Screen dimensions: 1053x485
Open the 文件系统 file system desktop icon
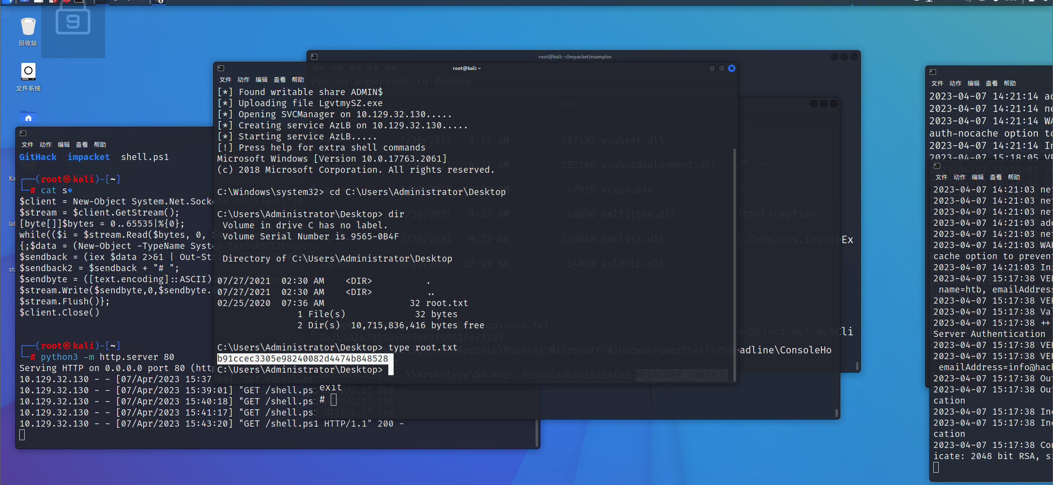[x=28, y=77]
